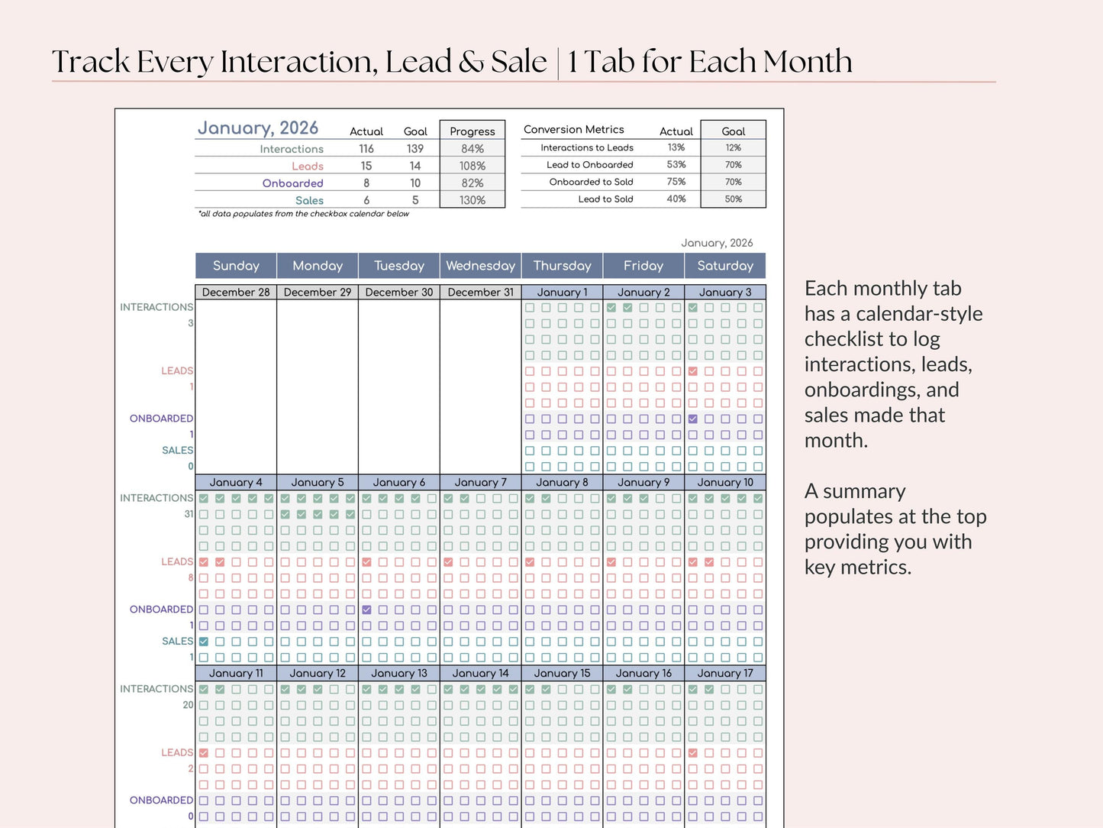This screenshot has width=1103, height=828.
Task: Toggle the checked Leads checkbox under January 17
Action: coord(693,753)
